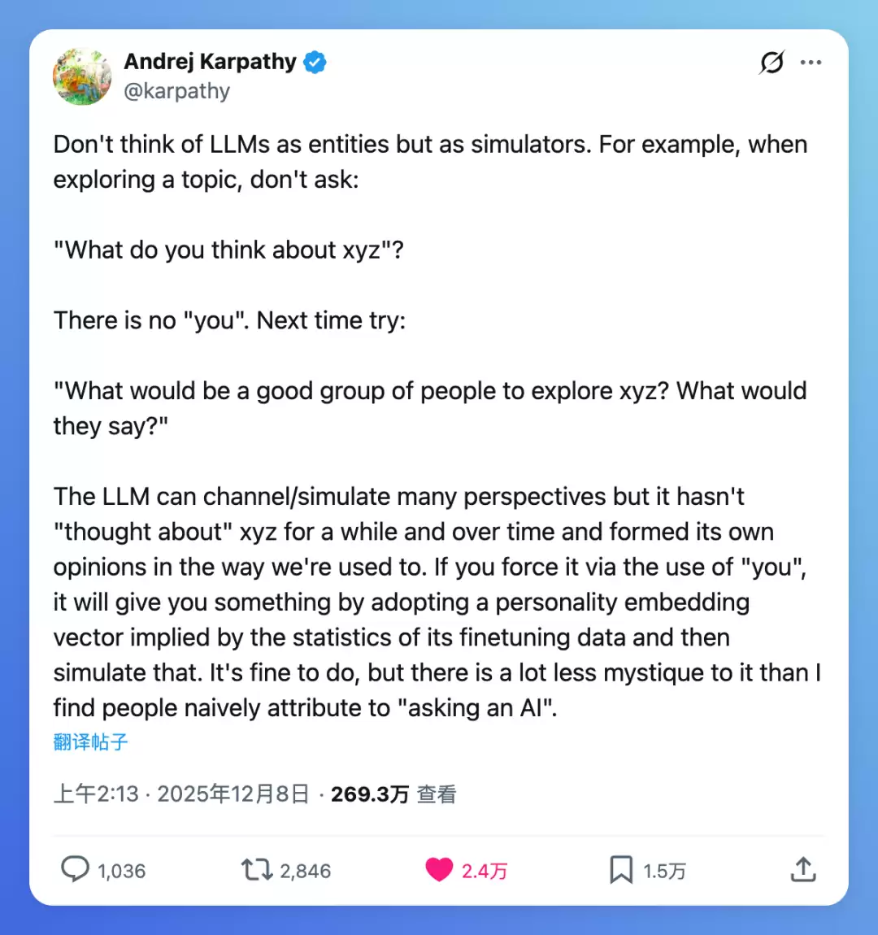Viewport: 878px width, 935px height.
Task: Open the Andrej Karpathy display name link
Action: pos(210,62)
